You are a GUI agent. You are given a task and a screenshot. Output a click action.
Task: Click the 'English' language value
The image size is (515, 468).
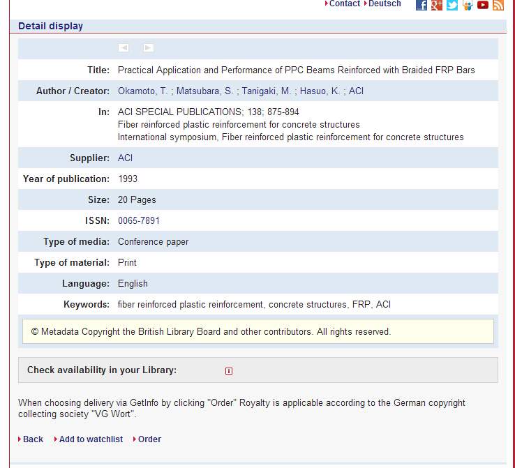tap(133, 284)
